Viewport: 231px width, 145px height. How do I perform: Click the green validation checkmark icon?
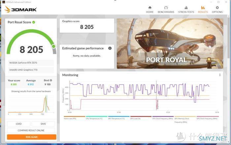34,22
